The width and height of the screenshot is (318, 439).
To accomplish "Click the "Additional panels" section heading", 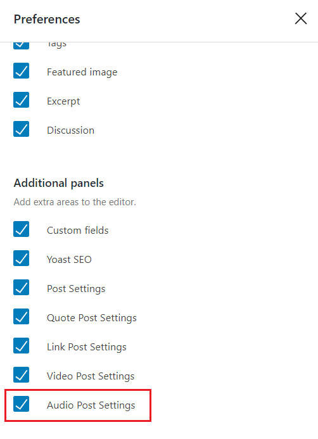I will (x=59, y=183).
